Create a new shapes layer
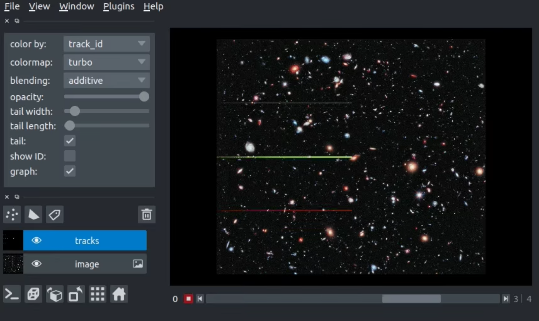This screenshot has height=321, width=539. click(x=33, y=215)
